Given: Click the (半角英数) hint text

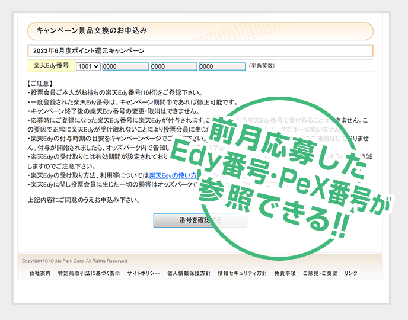Looking at the screenshot, I should click(262, 66).
